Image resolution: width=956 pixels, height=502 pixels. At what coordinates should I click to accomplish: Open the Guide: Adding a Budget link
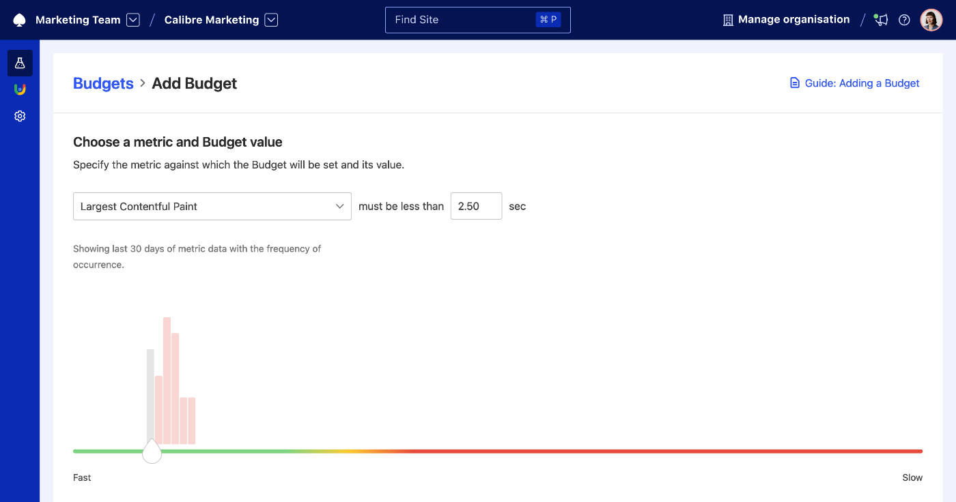pos(861,83)
